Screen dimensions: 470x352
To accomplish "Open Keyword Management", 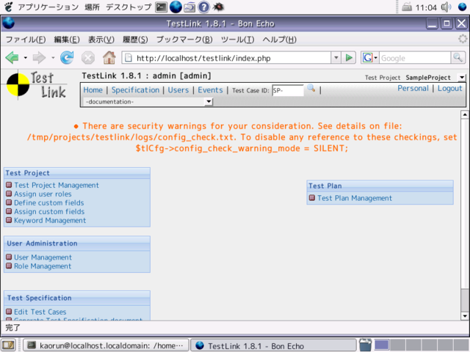I will click(x=50, y=221).
